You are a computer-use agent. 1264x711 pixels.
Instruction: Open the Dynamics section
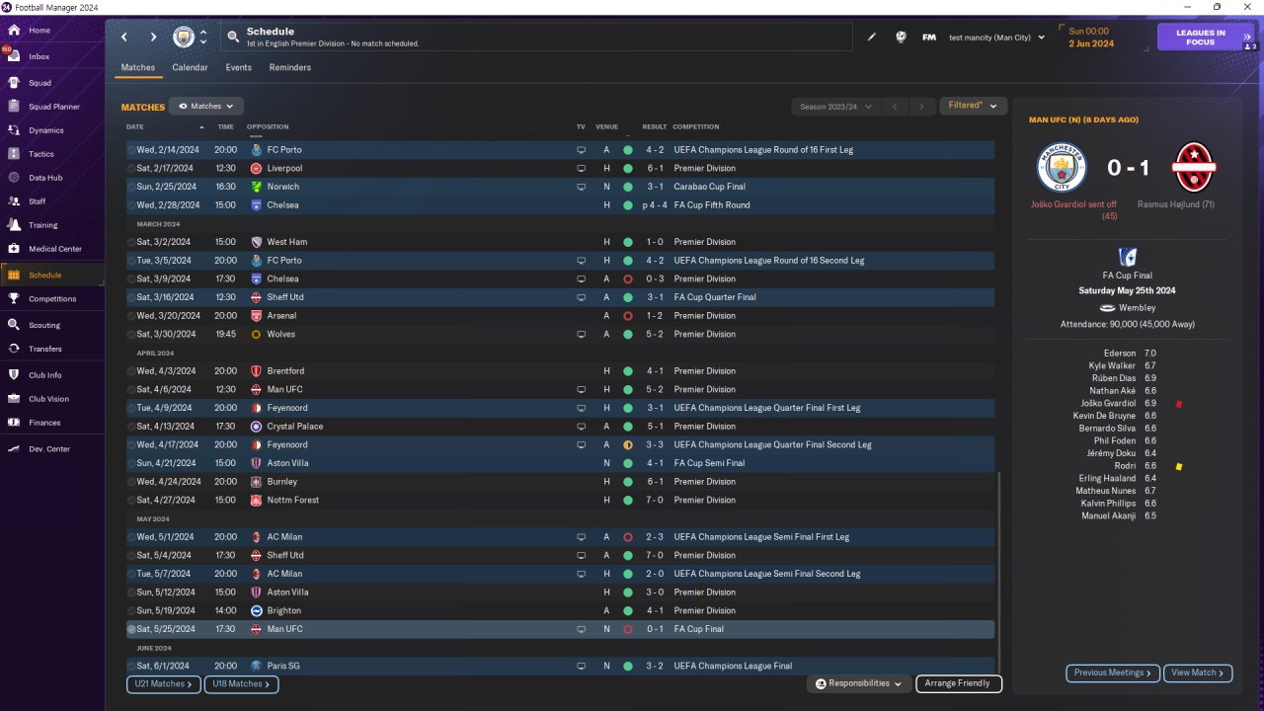pyautogui.click(x=45, y=130)
